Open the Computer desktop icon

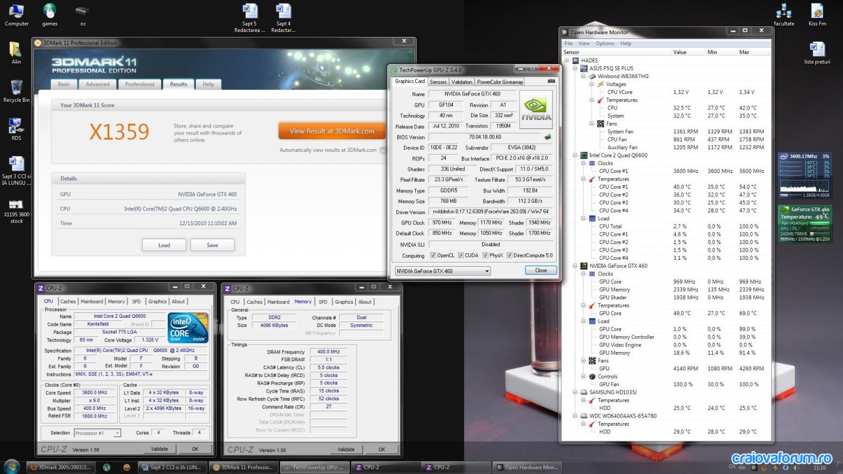pos(16,15)
